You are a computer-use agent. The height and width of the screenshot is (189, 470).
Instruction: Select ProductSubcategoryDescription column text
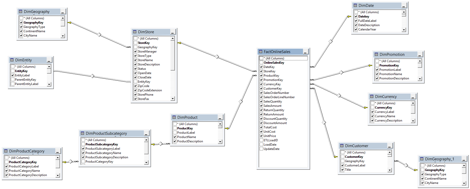[107, 157]
